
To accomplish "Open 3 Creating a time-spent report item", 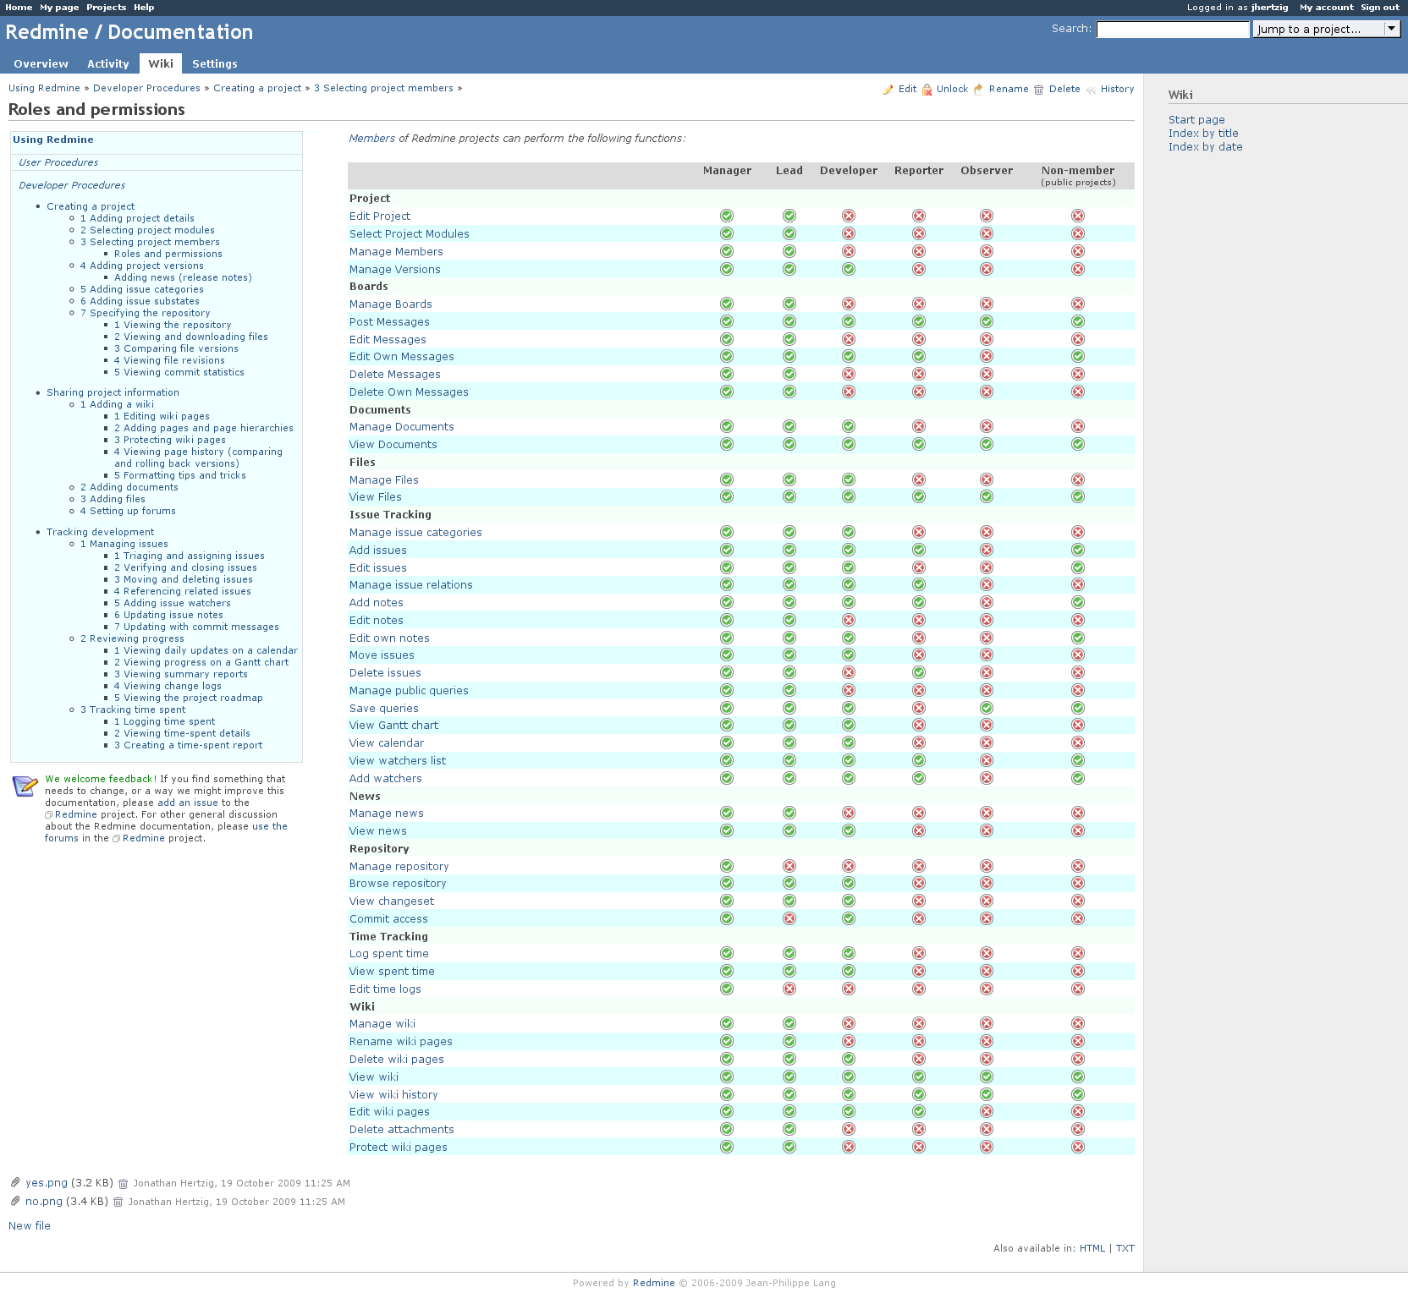I will pyautogui.click(x=189, y=745).
